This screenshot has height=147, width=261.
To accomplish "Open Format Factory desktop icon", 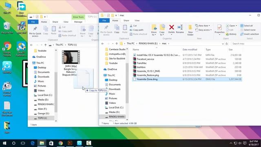I will (x=7, y=89).
